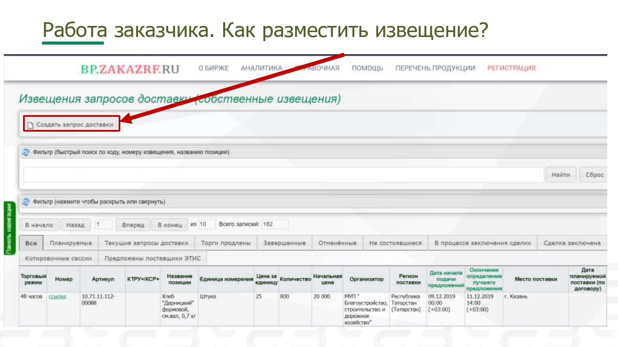Viewport: 618px width, 347px height.
Task: Jump to last page with В конец
Action: [169, 225]
